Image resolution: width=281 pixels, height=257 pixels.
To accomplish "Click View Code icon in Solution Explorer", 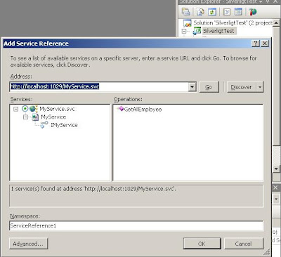I will (x=226, y=12).
